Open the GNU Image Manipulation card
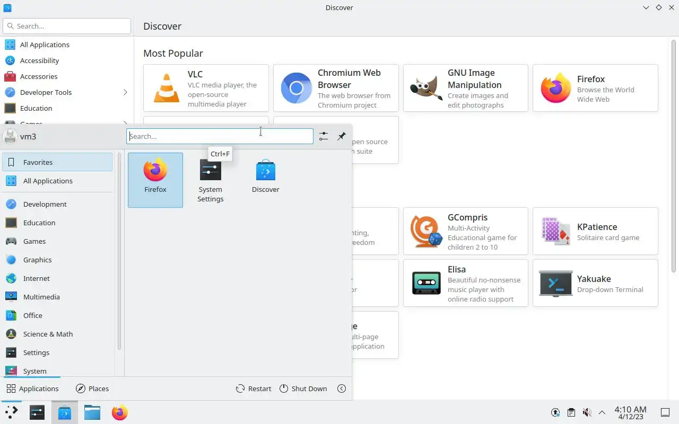 pyautogui.click(x=466, y=88)
